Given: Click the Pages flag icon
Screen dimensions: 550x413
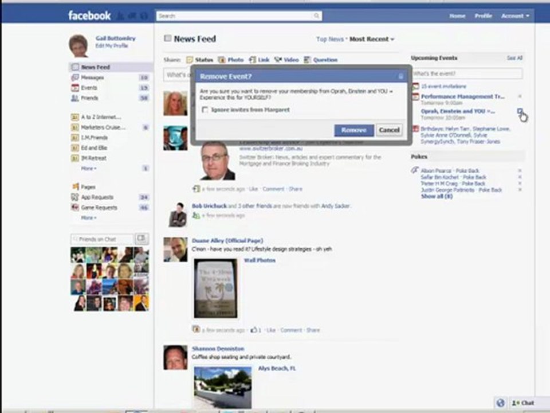Looking at the screenshot, I should (75, 187).
